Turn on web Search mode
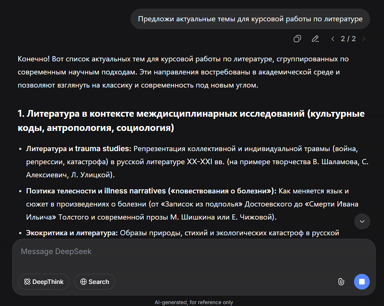The width and height of the screenshot is (384, 306). (x=94, y=282)
